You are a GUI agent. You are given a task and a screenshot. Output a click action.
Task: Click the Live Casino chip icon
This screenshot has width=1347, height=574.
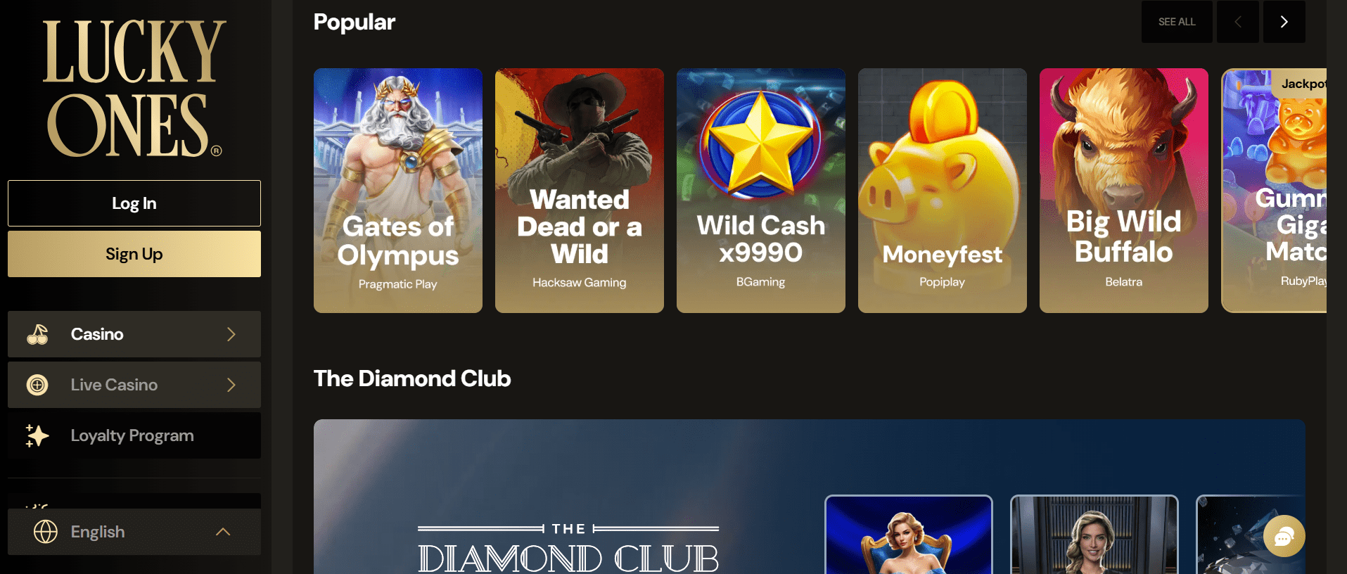[37, 385]
